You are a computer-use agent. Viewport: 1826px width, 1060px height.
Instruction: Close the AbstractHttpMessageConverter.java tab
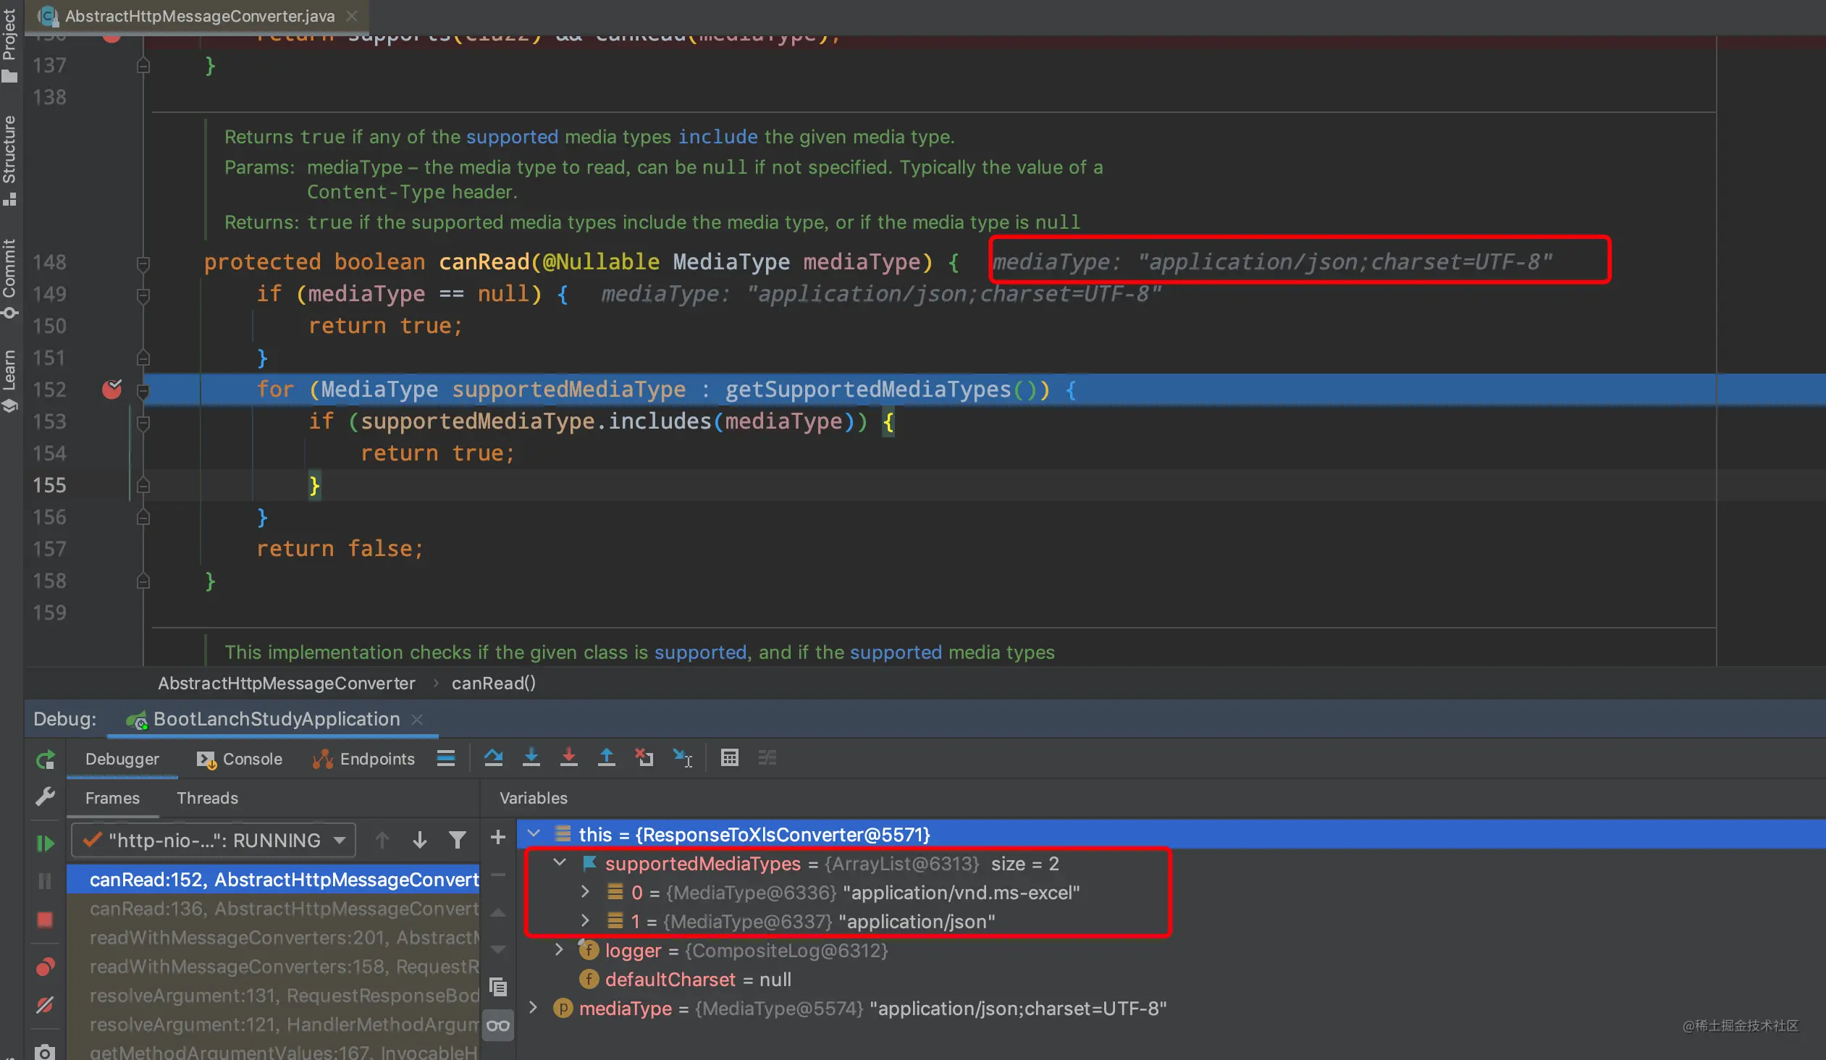[x=352, y=16]
